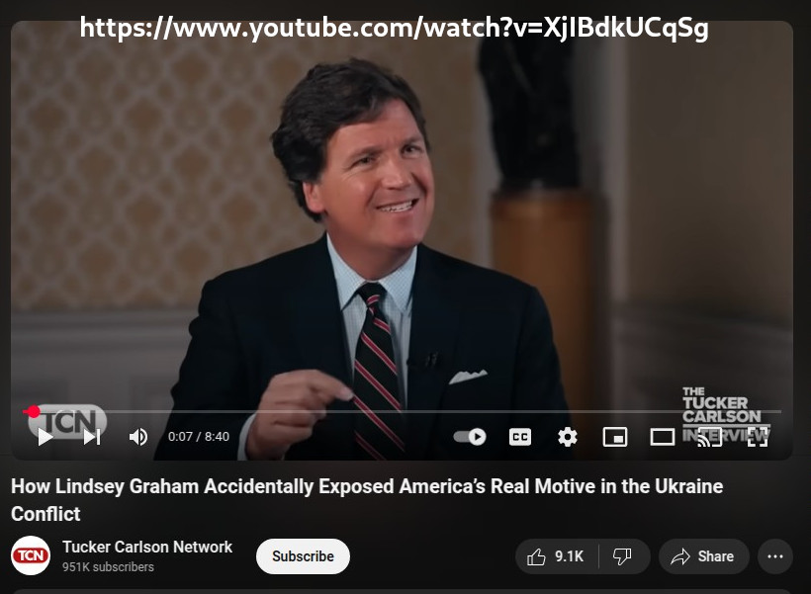Screen dimensions: 811x594
Task: Cast video to a TV
Action: point(709,437)
